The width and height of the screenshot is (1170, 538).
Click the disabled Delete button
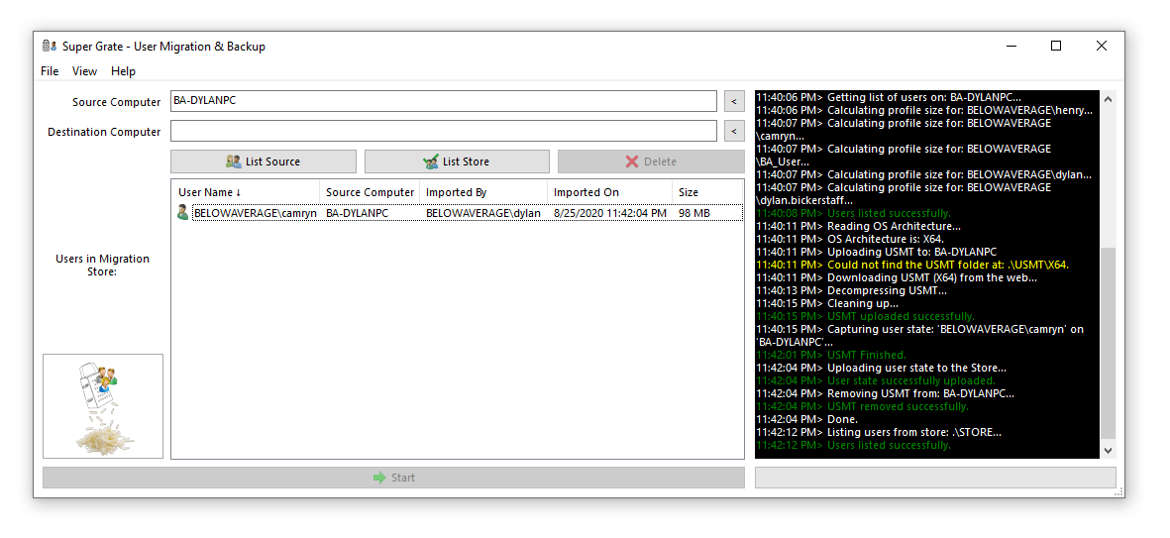pyautogui.click(x=651, y=161)
